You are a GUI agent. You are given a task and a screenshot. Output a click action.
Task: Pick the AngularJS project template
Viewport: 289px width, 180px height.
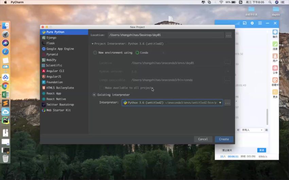point(54,77)
